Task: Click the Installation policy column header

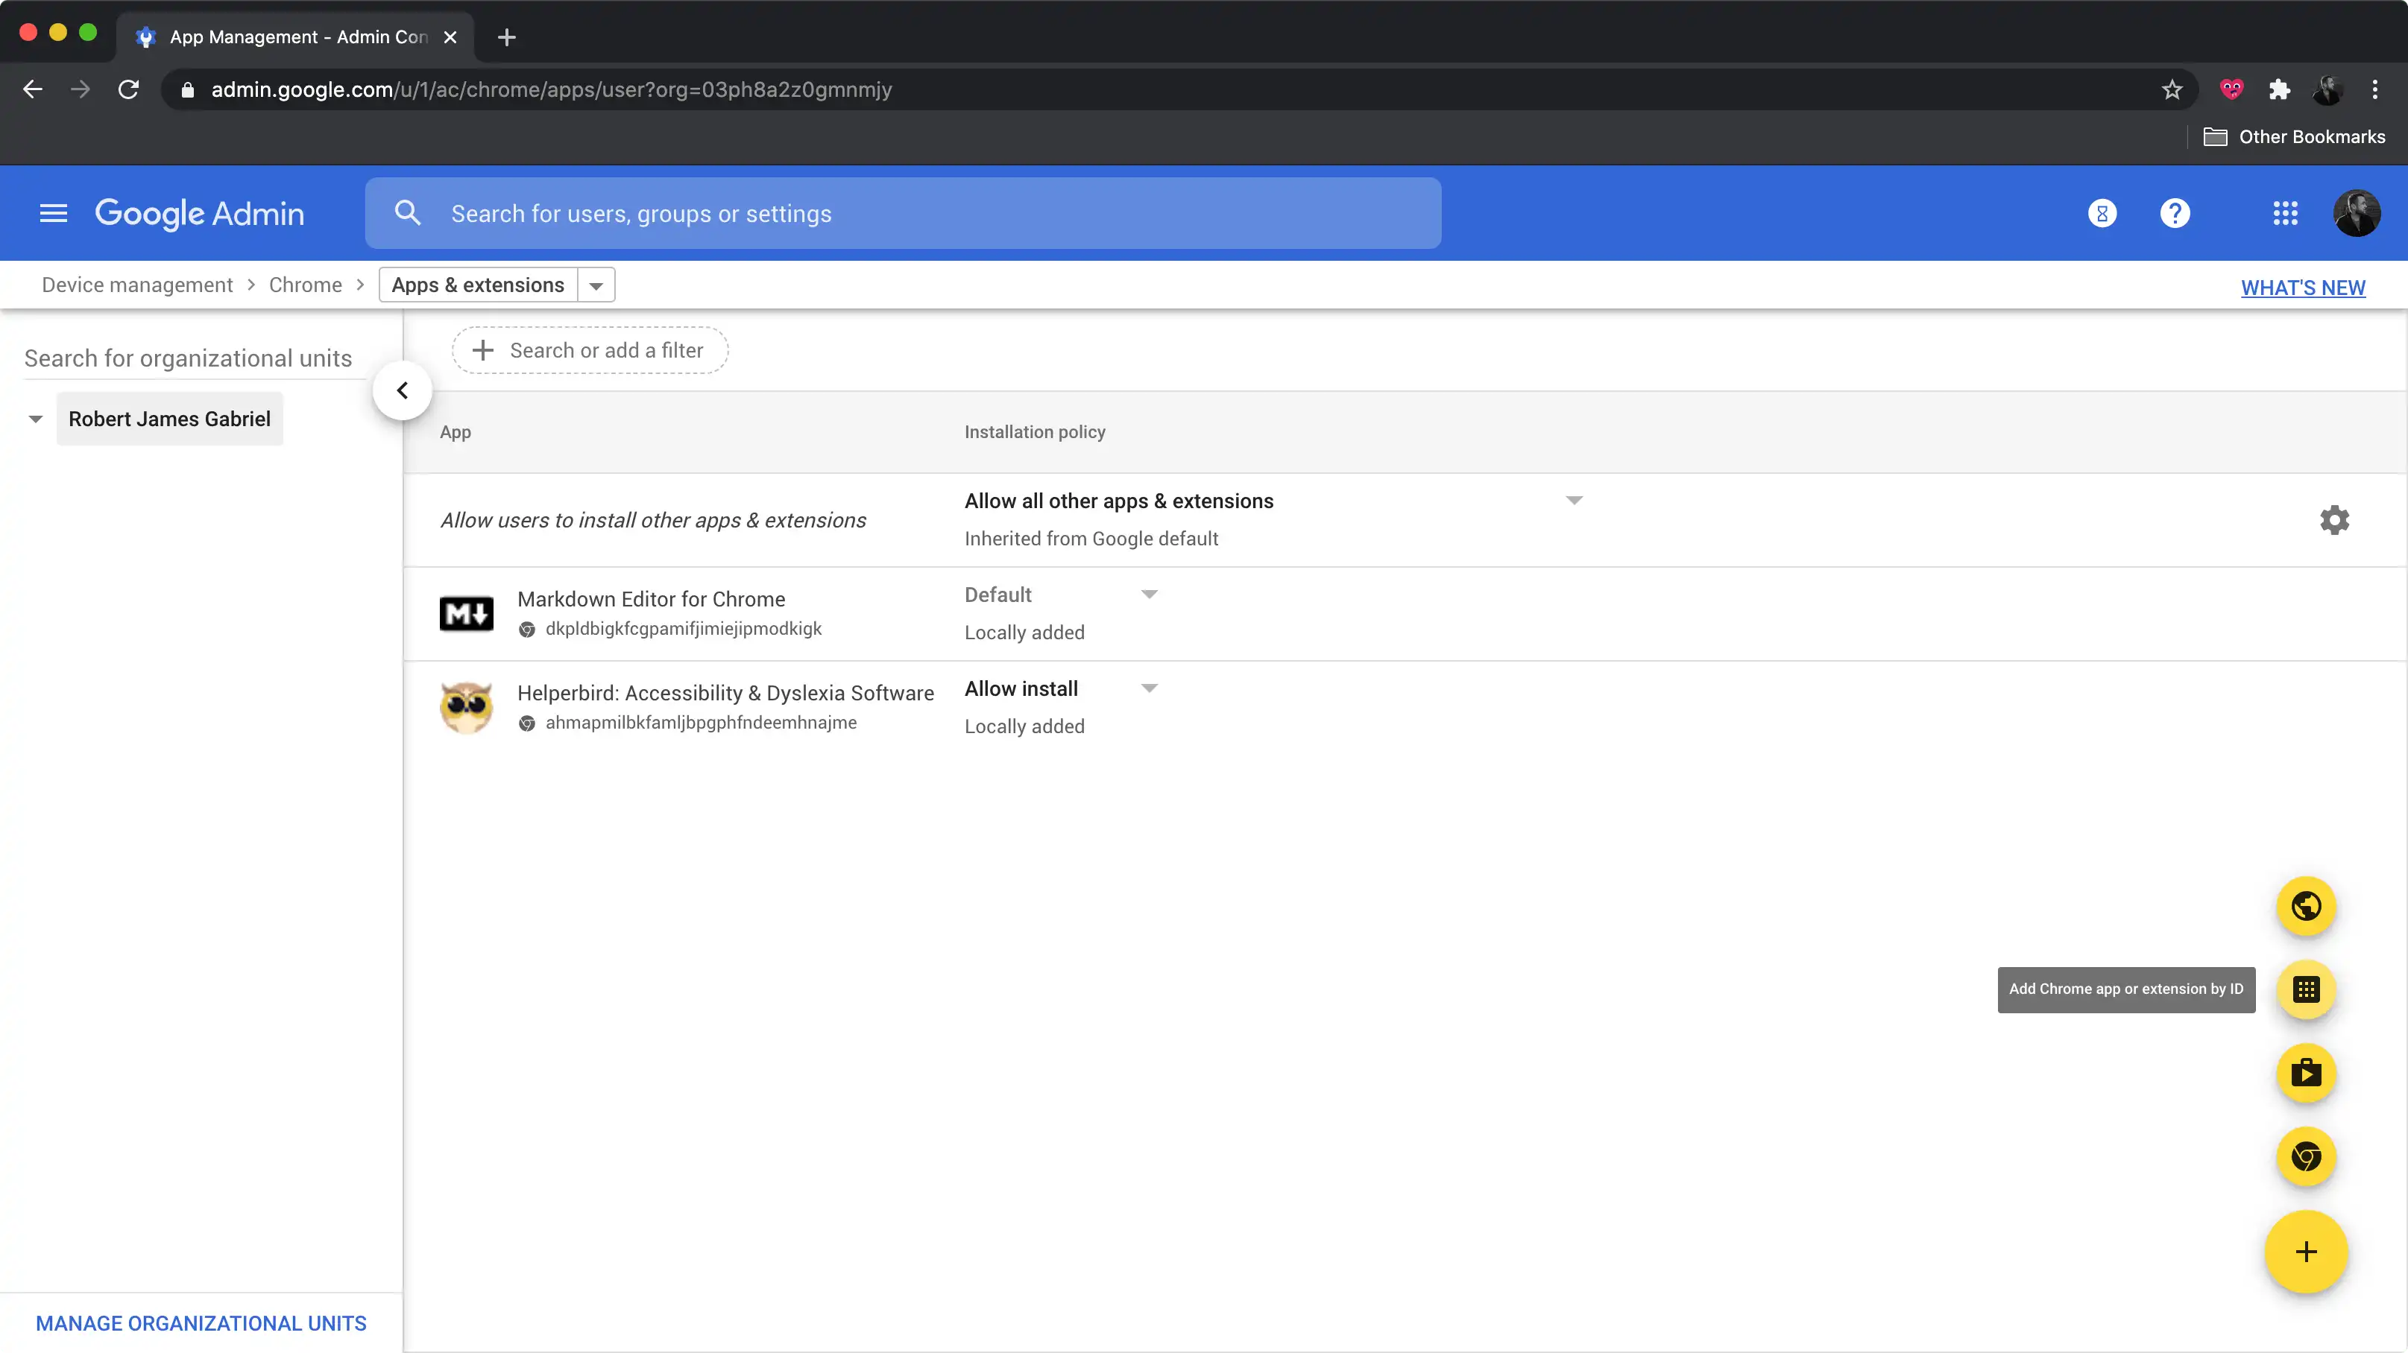Action: click(1035, 433)
